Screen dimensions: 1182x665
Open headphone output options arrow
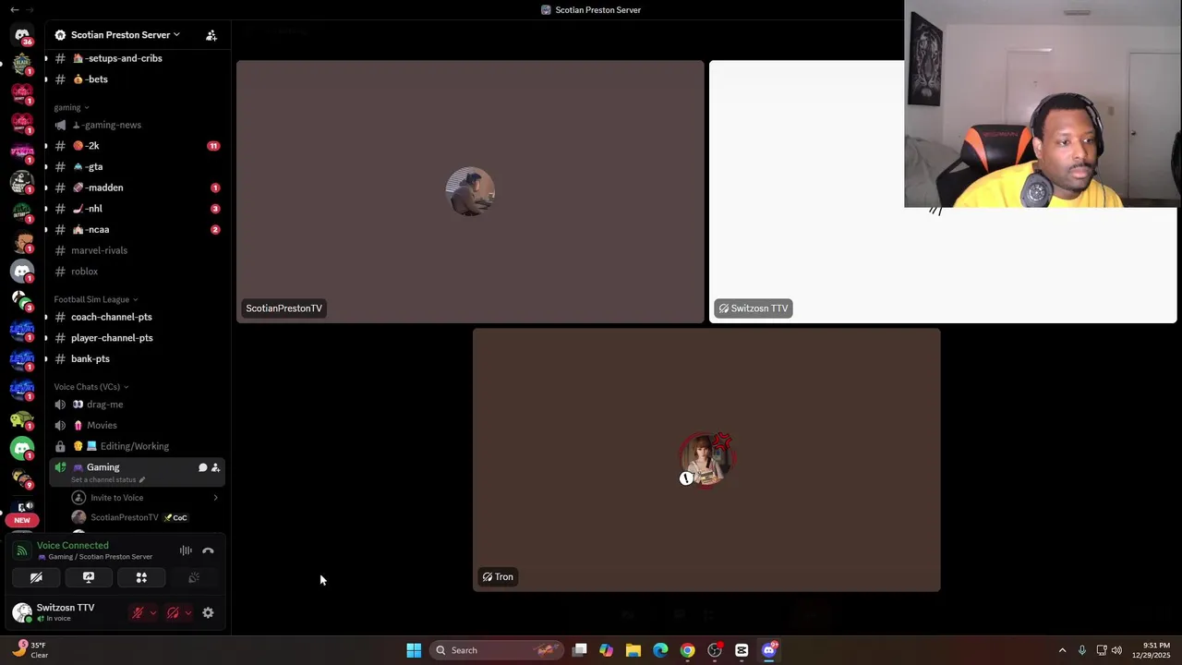[188, 612]
